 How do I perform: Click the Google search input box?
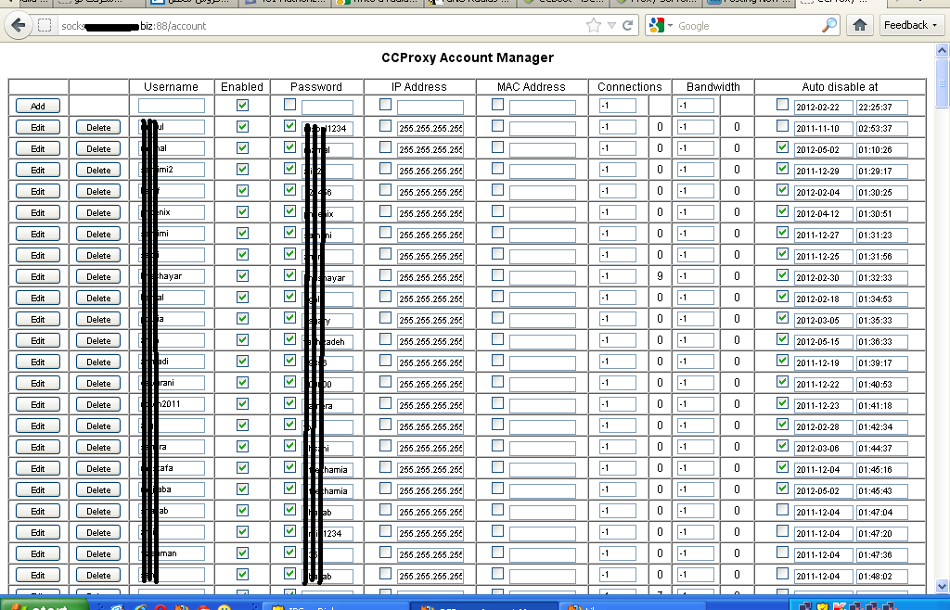coord(748,26)
